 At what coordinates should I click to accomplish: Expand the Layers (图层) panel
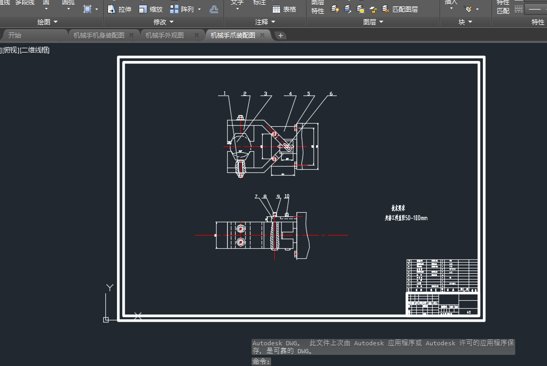point(373,22)
